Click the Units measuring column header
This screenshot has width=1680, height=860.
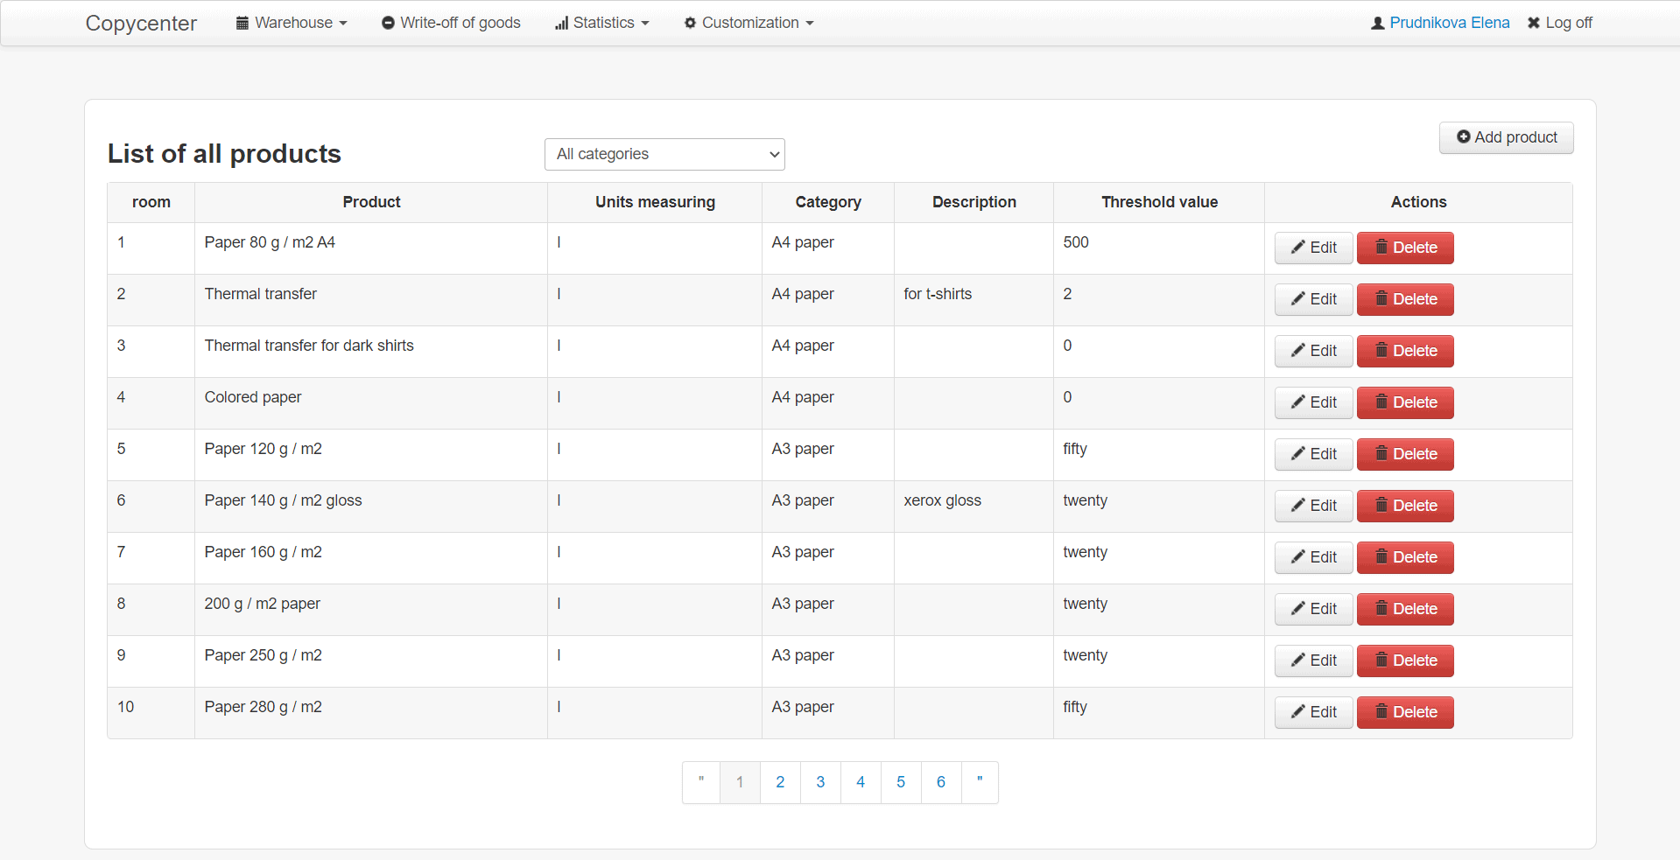[655, 202]
